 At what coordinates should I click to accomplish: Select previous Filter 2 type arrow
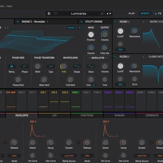pos(143,57)
